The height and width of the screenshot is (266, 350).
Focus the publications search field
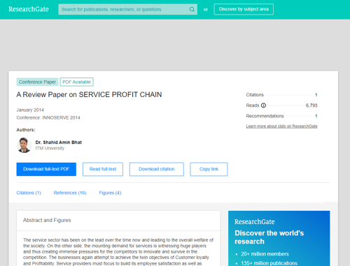[127, 9]
